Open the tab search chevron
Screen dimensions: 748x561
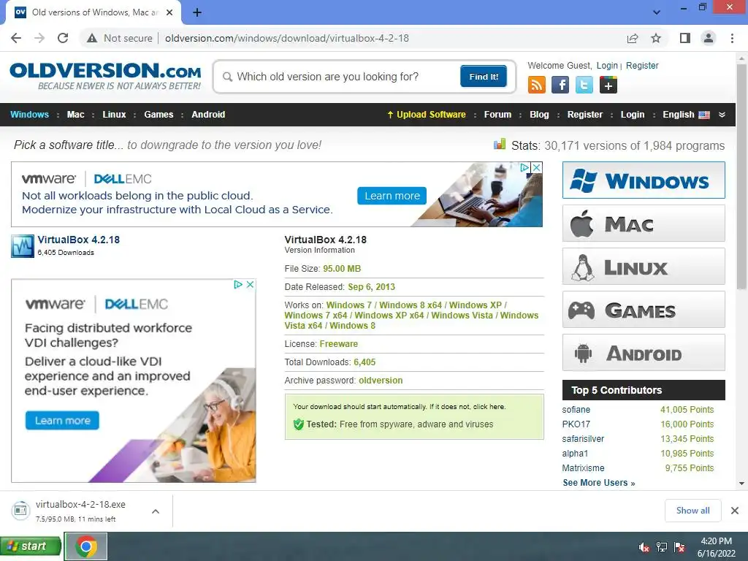pos(657,12)
